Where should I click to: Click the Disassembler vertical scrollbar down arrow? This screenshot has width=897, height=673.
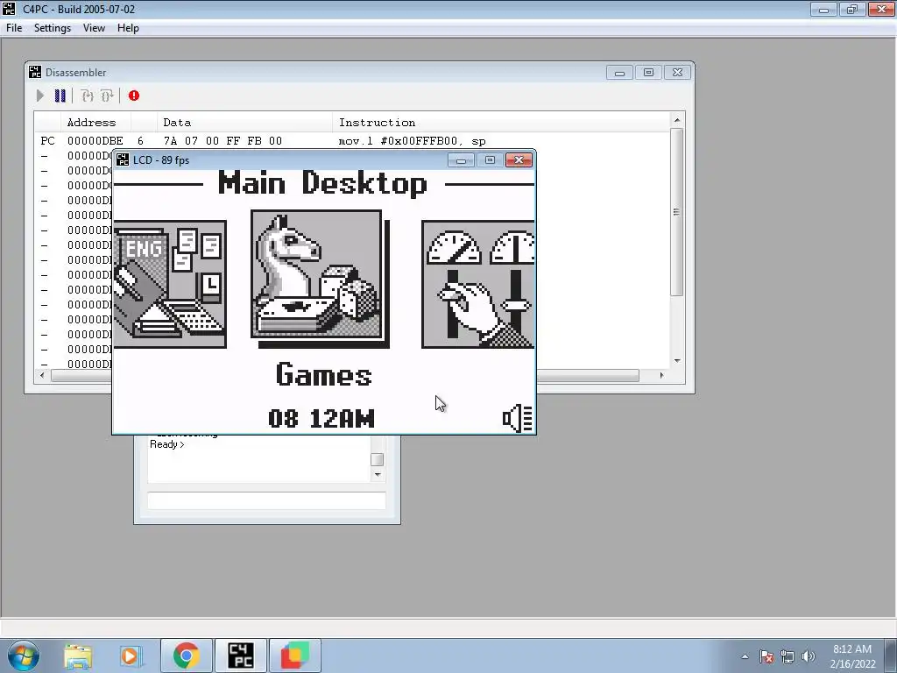(677, 360)
